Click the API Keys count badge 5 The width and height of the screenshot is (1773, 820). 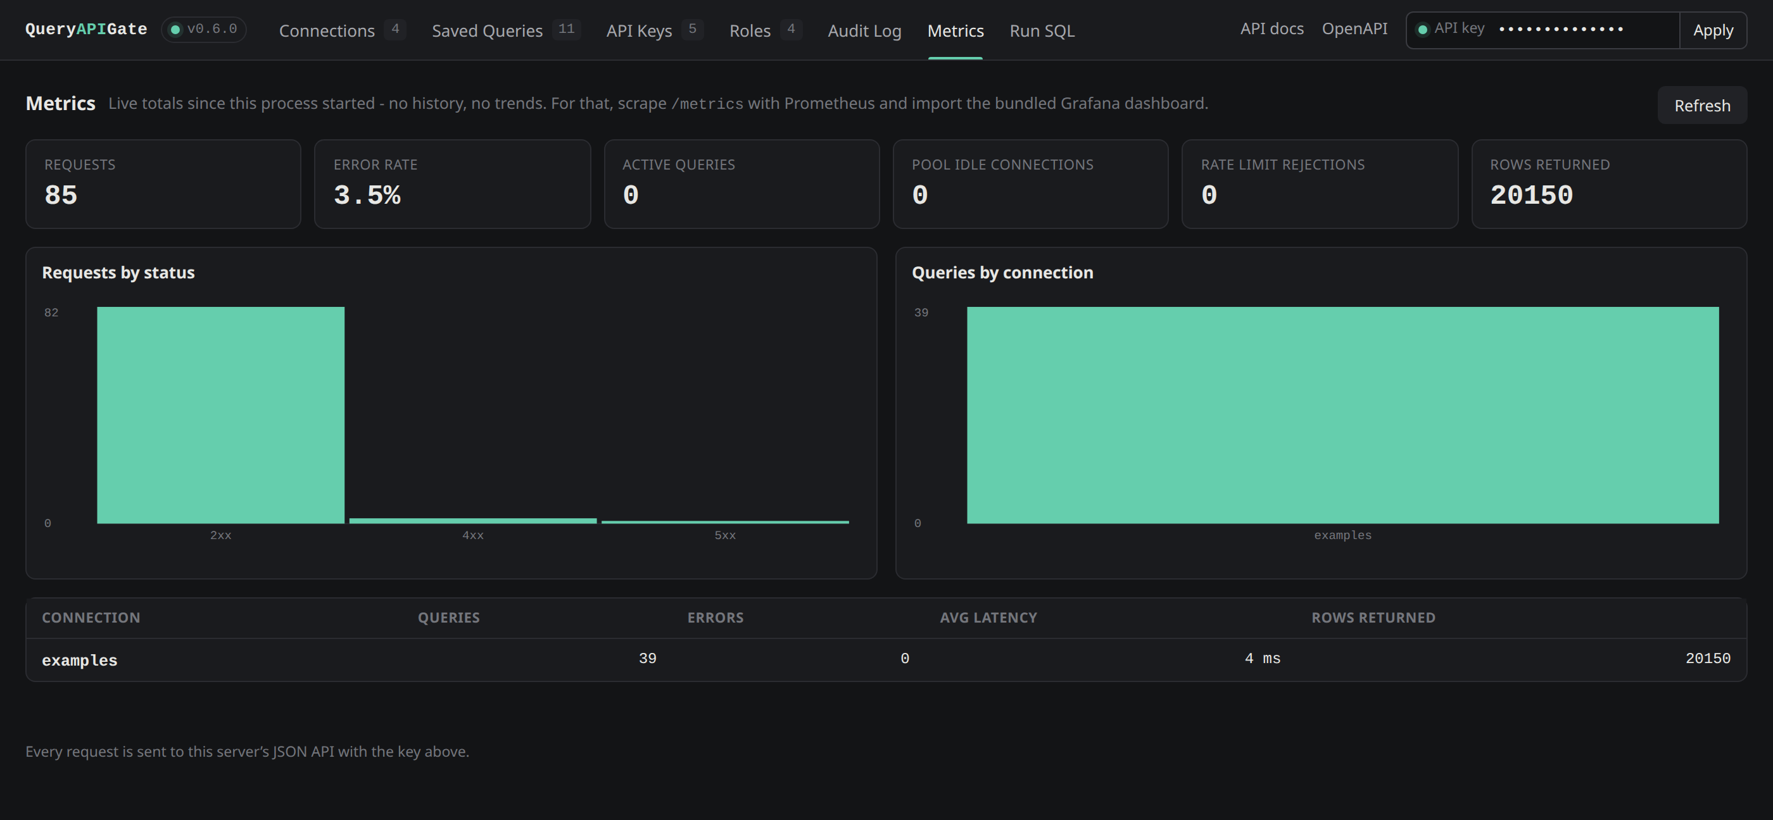(692, 29)
